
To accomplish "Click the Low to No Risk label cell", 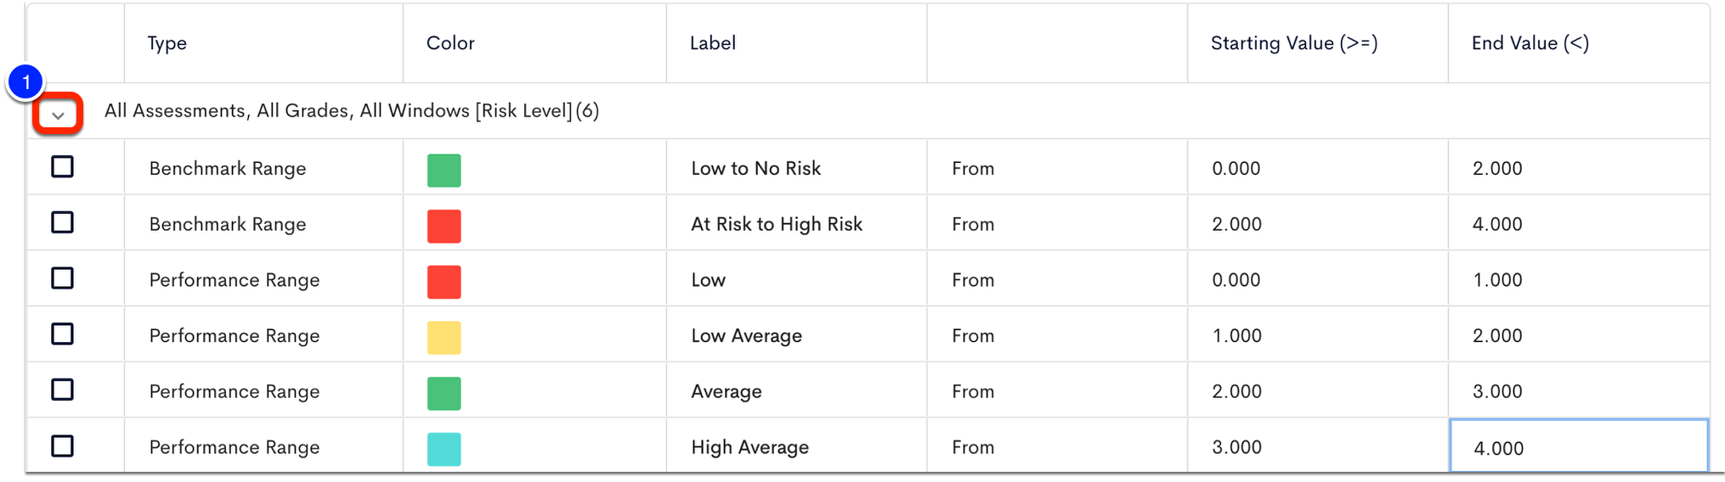I will point(796,167).
